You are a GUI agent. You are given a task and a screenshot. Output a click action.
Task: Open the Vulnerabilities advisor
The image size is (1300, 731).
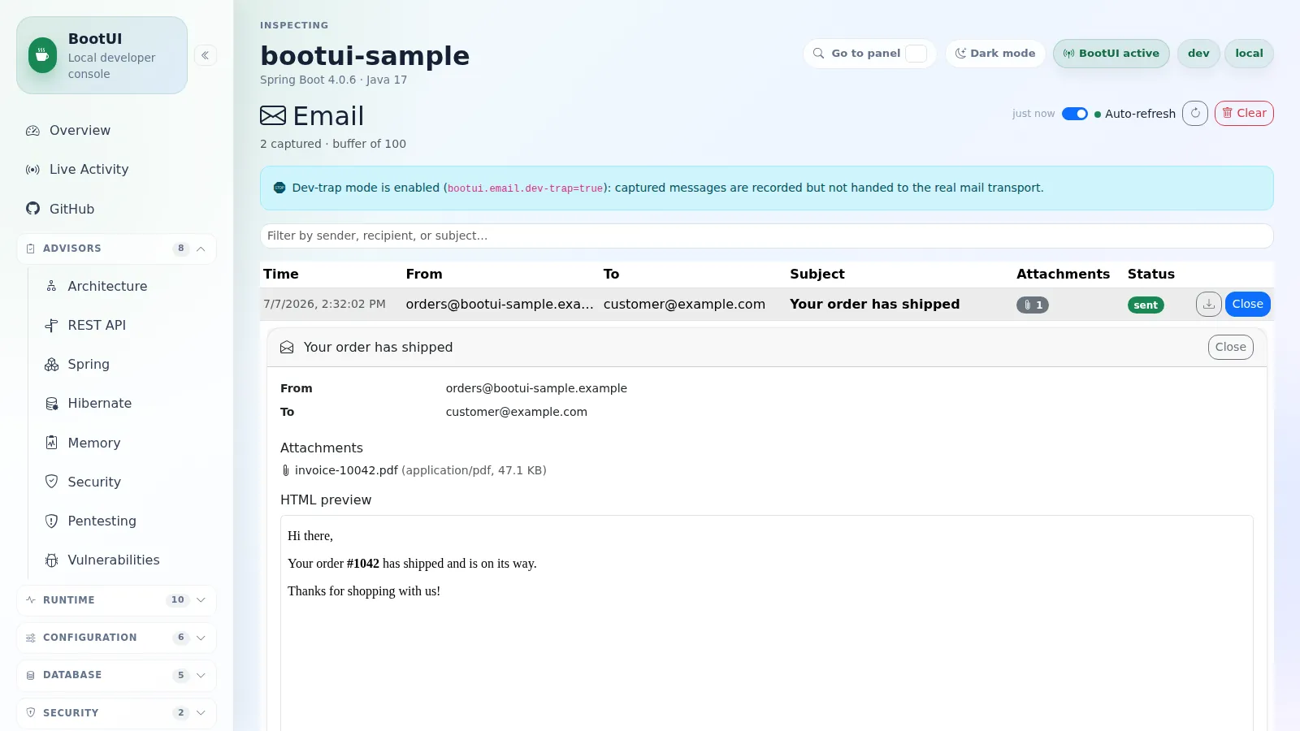click(x=126, y=560)
